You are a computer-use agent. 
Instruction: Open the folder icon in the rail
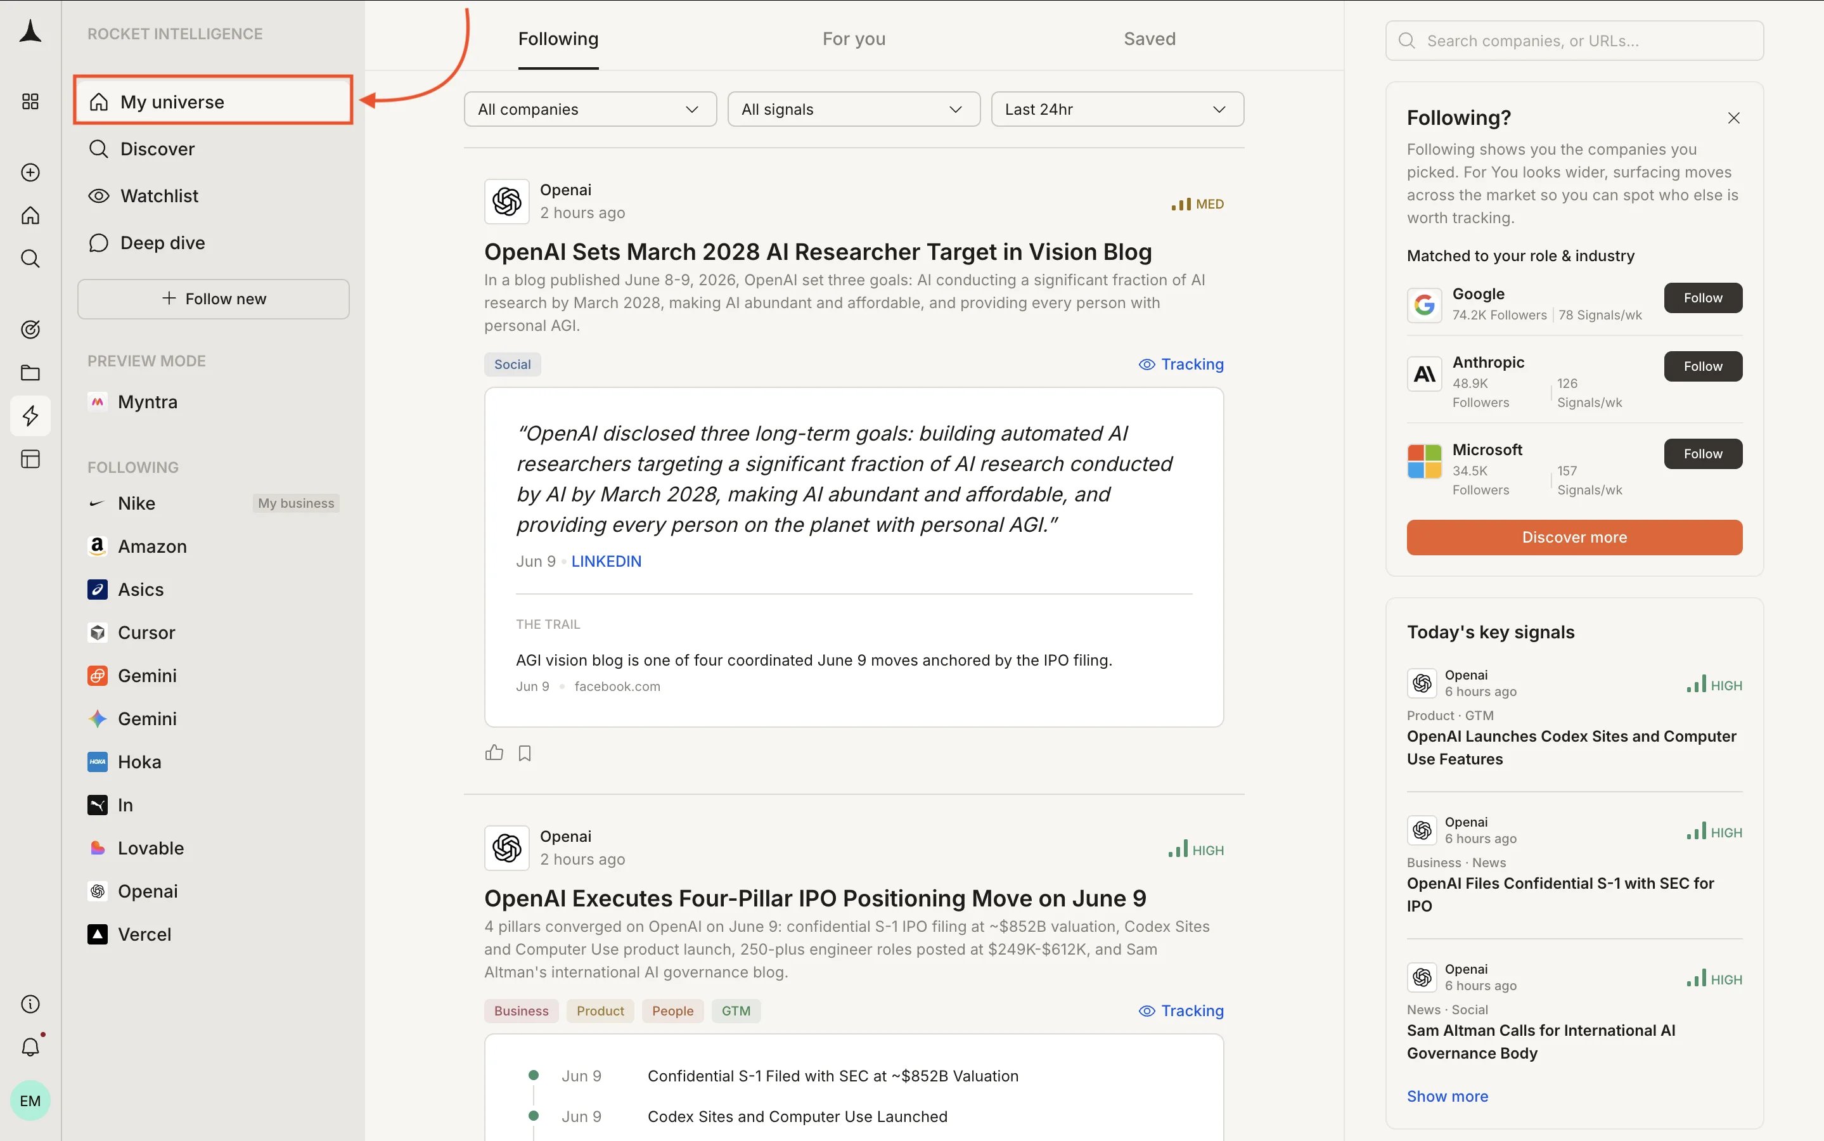[x=30, y=372]
